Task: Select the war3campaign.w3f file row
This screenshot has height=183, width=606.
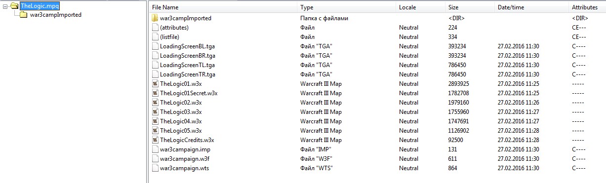Action: (x=377, y=159)
